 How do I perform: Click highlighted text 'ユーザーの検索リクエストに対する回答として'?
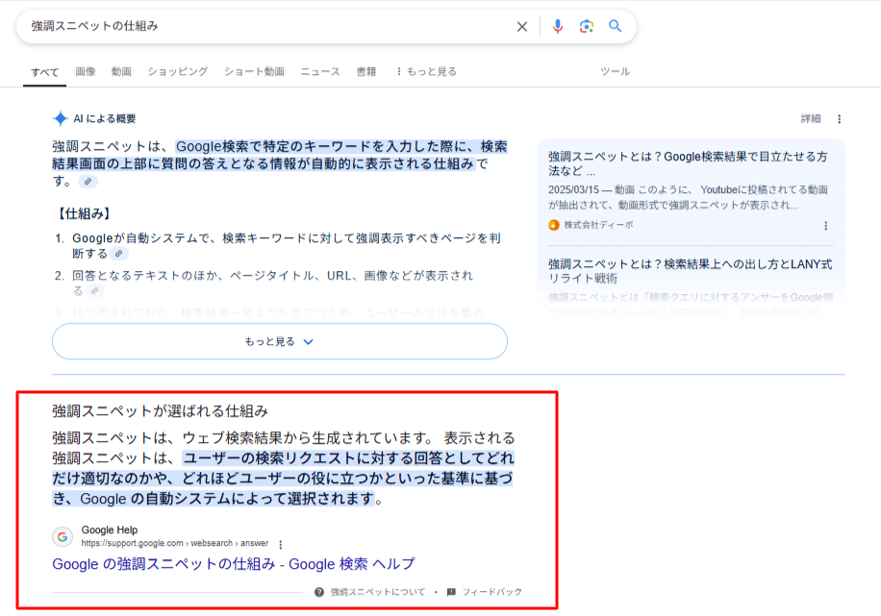[335, 458]
